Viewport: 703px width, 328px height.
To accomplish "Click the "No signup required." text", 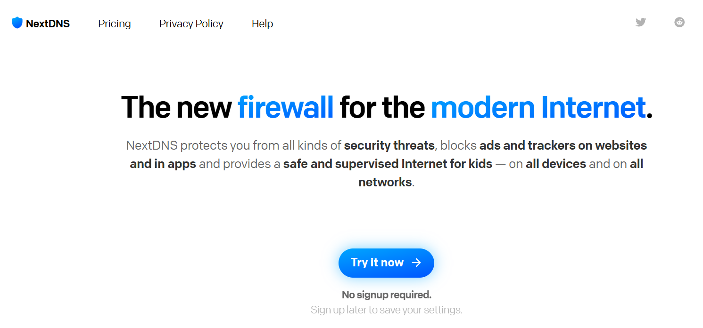I will (x=386, y=295).
